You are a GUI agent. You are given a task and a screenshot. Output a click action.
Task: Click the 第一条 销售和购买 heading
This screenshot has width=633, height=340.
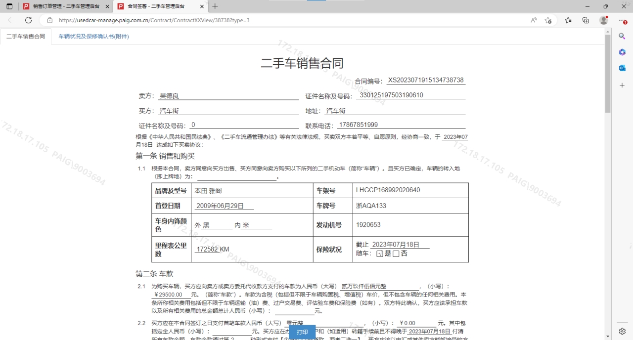tap(165, 156)
